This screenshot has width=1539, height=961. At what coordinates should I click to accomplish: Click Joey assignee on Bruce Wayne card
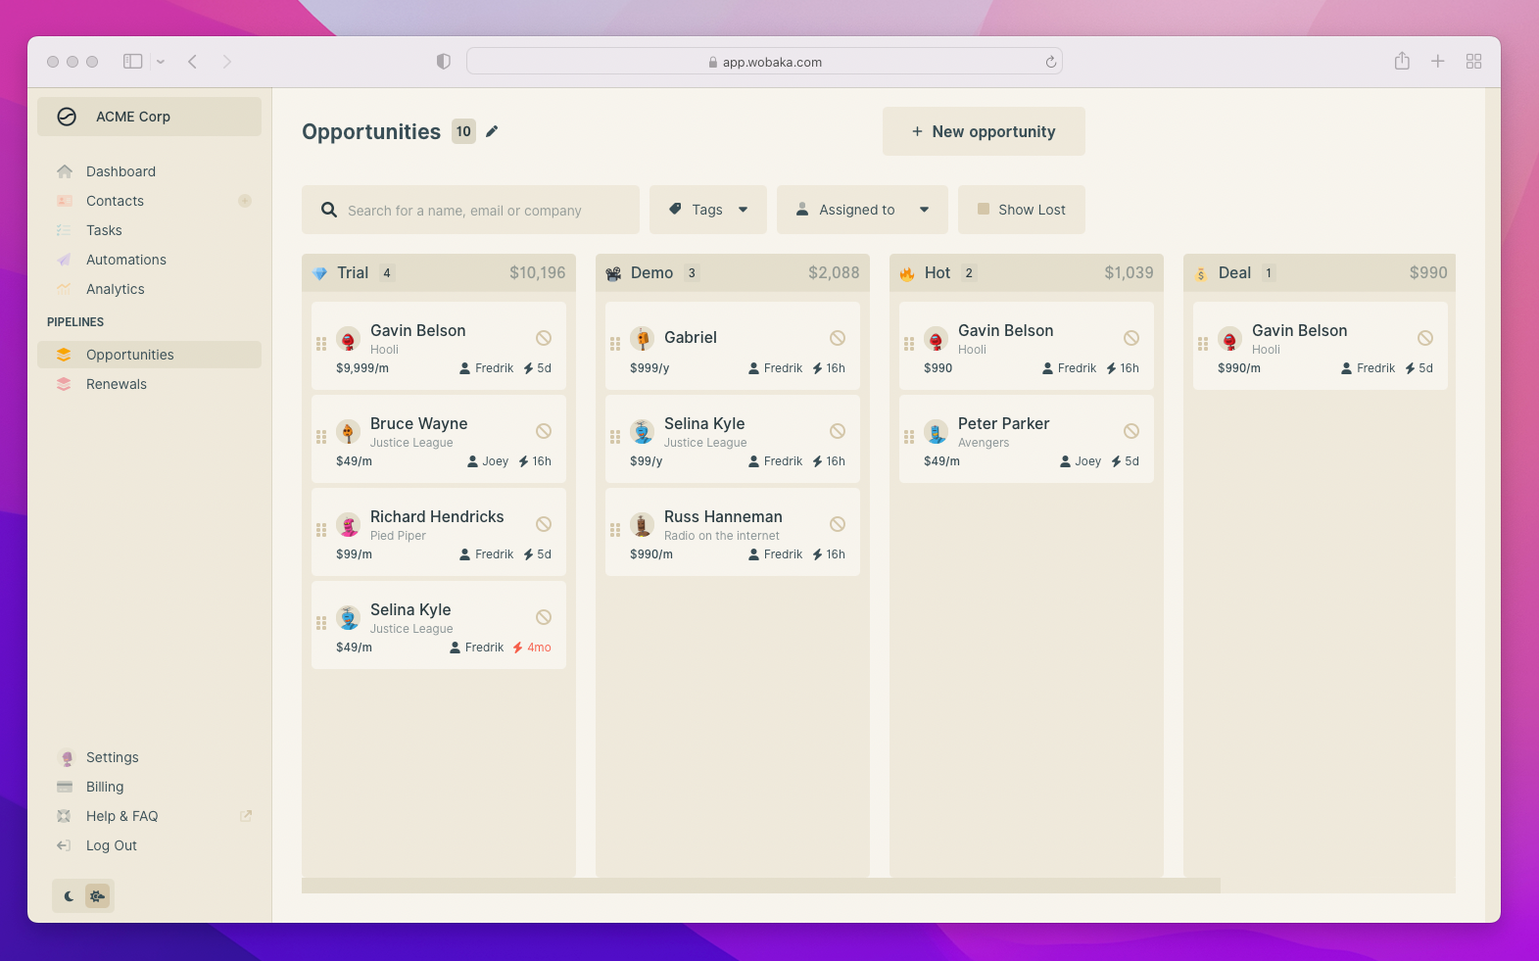(x=488, y=461)
